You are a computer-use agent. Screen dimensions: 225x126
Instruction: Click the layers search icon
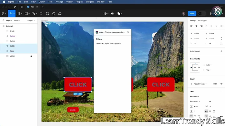(x=3, y=20)
